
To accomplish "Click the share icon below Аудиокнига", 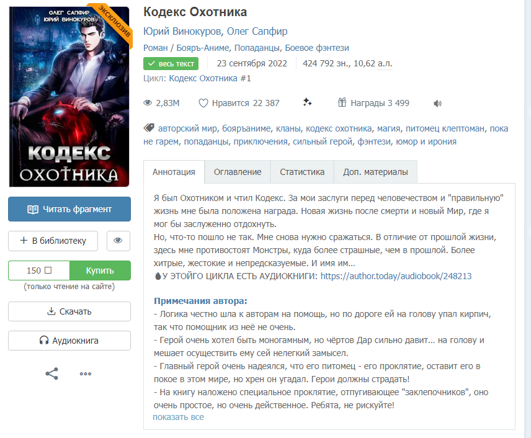I will [52, 373].
